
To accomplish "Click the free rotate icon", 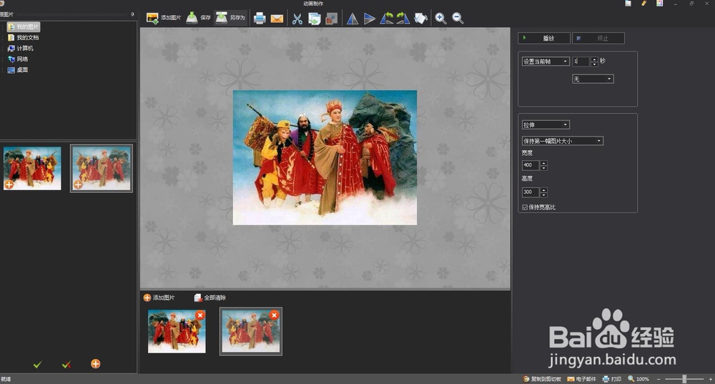I will (x=420, y=19).
